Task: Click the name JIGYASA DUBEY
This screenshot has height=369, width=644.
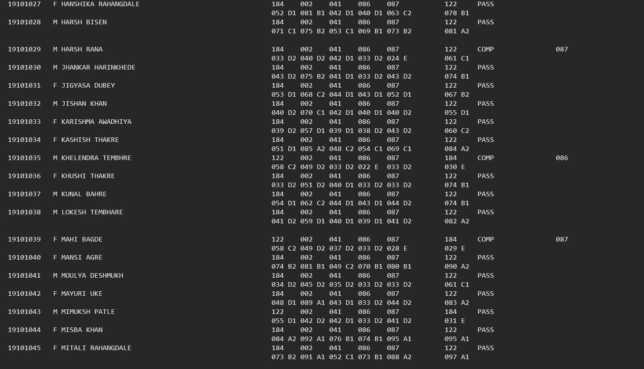Action: coord(88,86)
